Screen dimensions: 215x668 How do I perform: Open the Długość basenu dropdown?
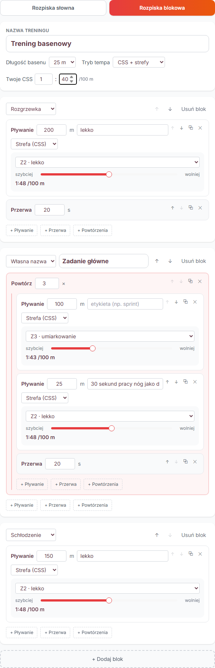pyautogui.click(x=62, y=62)
